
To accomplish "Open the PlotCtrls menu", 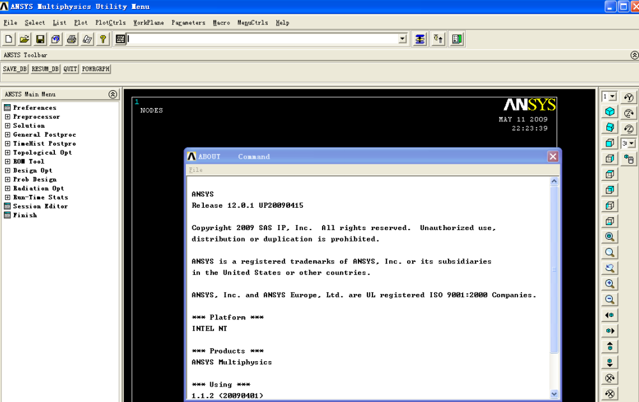I will (x=111, y=23).
